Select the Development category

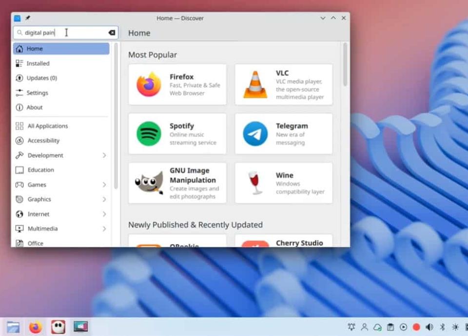61,155
